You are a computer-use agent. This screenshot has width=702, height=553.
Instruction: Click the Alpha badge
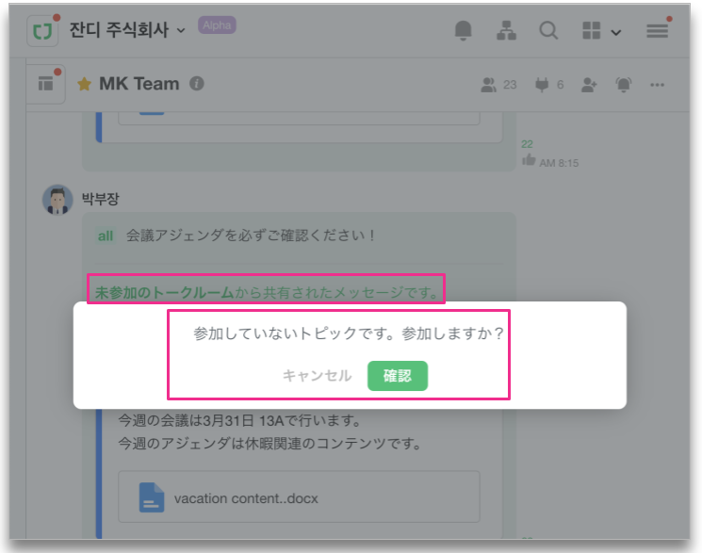[217, 25]
